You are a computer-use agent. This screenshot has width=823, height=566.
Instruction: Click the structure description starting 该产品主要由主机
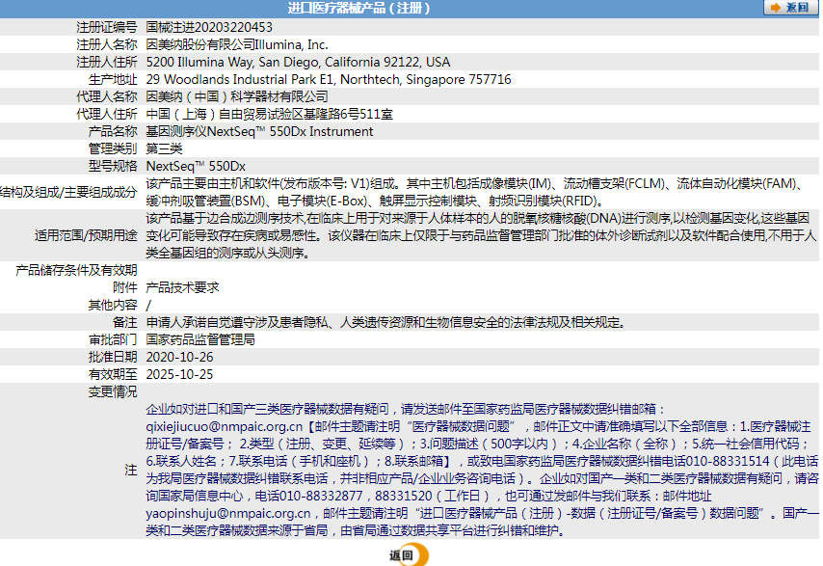[475, 192]
